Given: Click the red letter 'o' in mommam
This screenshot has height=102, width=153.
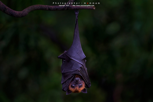Looking at the screenshot, I should [88, 3].
